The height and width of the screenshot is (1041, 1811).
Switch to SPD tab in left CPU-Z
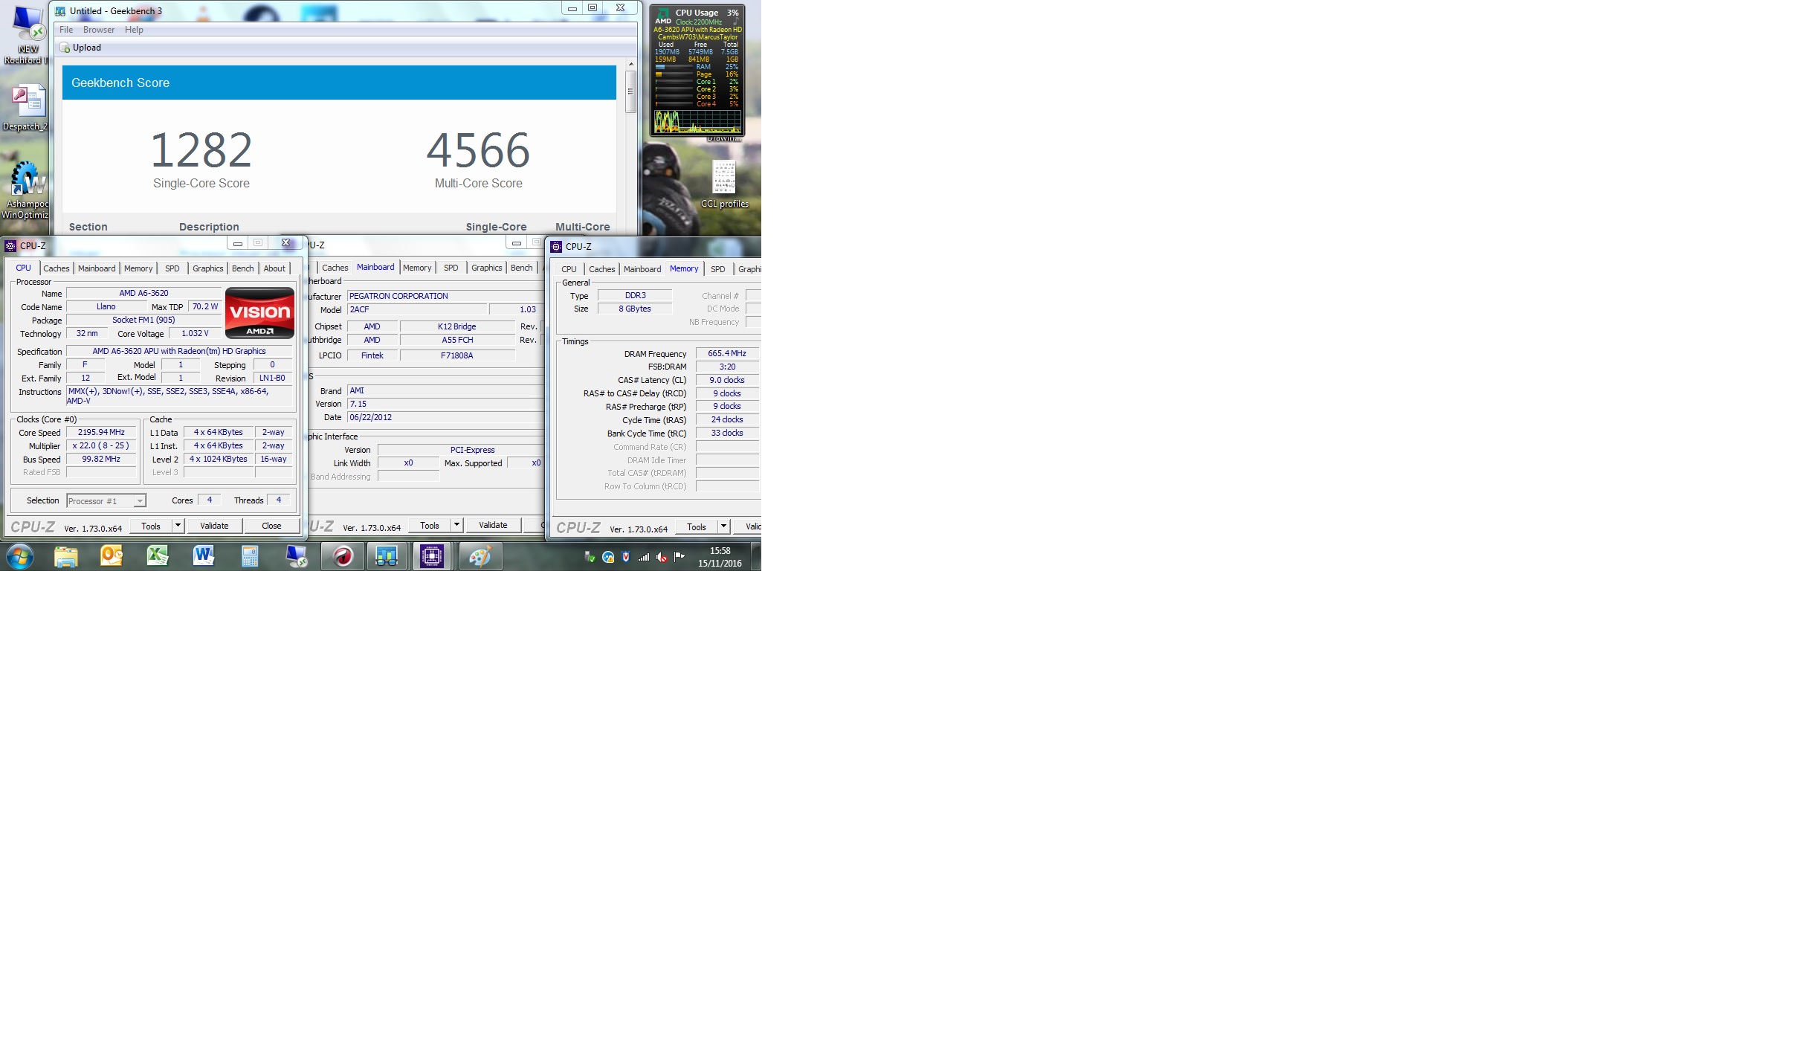click(172, 268)
